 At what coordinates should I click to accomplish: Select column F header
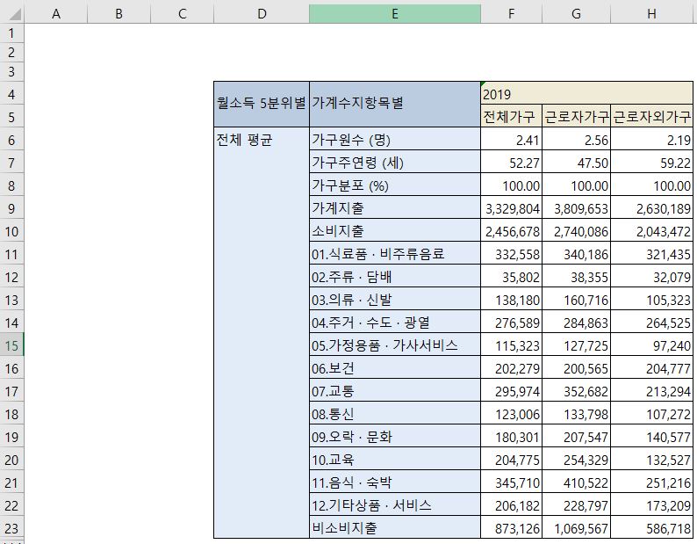(x=511, y=14)
